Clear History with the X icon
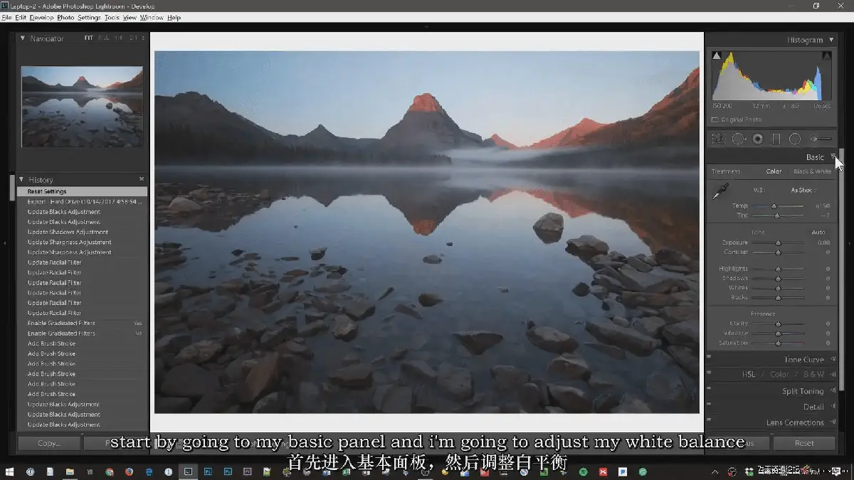Image resolution: width=854 pixels, height=480 pixels. click(x=142, y=180)
